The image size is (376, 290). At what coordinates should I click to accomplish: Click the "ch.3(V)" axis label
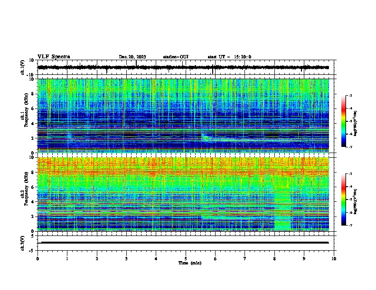point(23,243)
